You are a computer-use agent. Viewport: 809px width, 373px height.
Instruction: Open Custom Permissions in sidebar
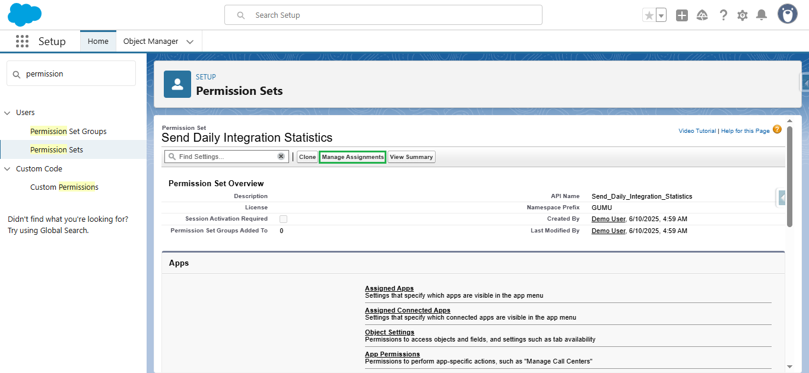(64, 187)
